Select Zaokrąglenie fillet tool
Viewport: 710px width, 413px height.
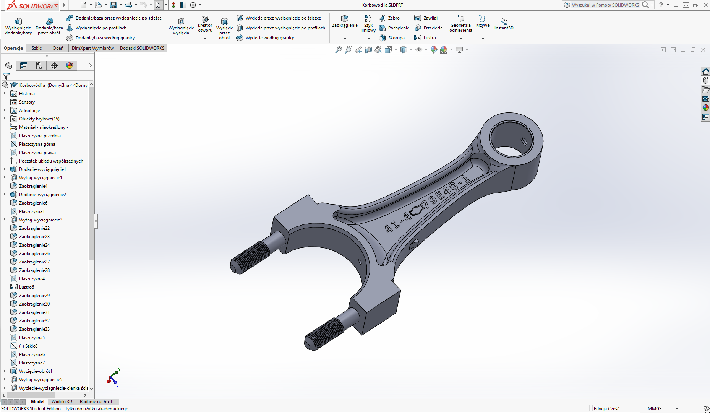click(x=345, y=21)
